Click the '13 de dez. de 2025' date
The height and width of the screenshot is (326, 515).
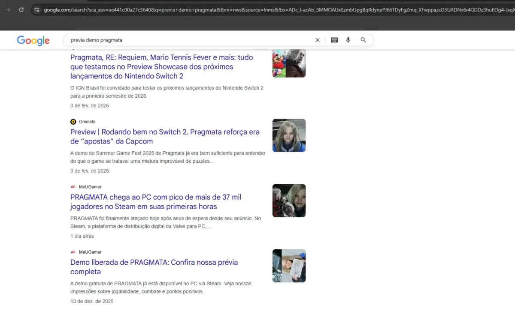point(92,301)
